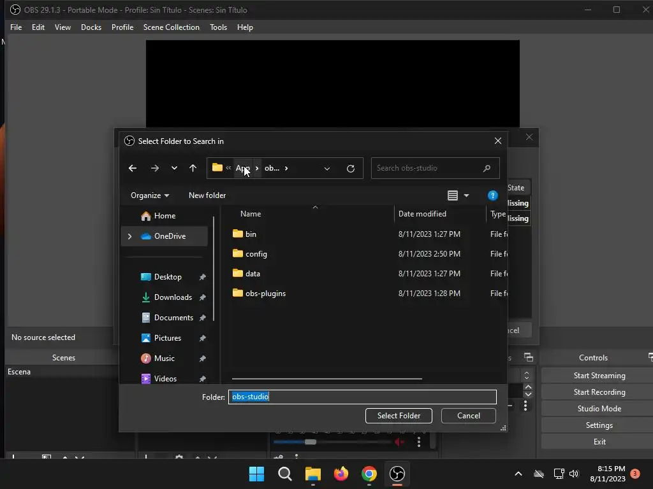
Task: Click the Search obs-studio field
Action: coord(435,168)
